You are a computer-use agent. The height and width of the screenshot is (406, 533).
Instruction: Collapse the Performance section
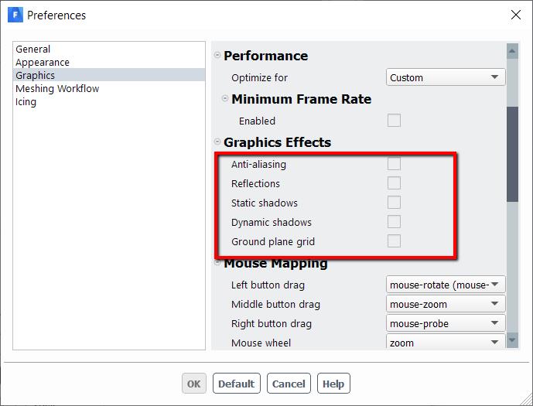(x=217, y=56)
